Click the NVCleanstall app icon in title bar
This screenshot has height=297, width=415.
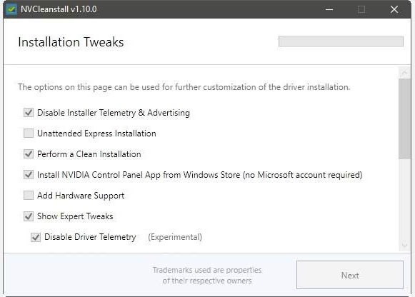click(x=11, y=9)
